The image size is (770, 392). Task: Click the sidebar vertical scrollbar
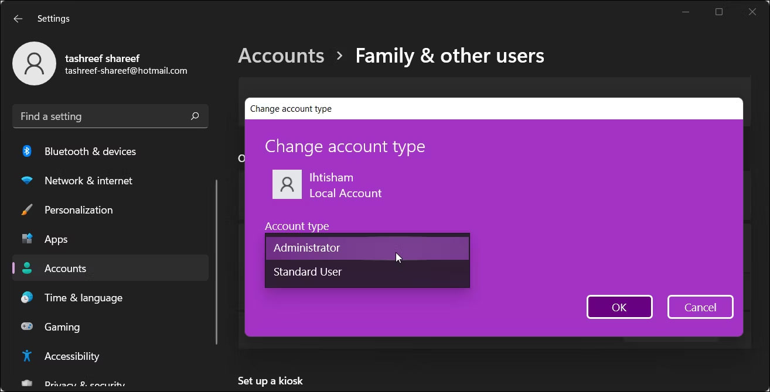click(217, 262)
